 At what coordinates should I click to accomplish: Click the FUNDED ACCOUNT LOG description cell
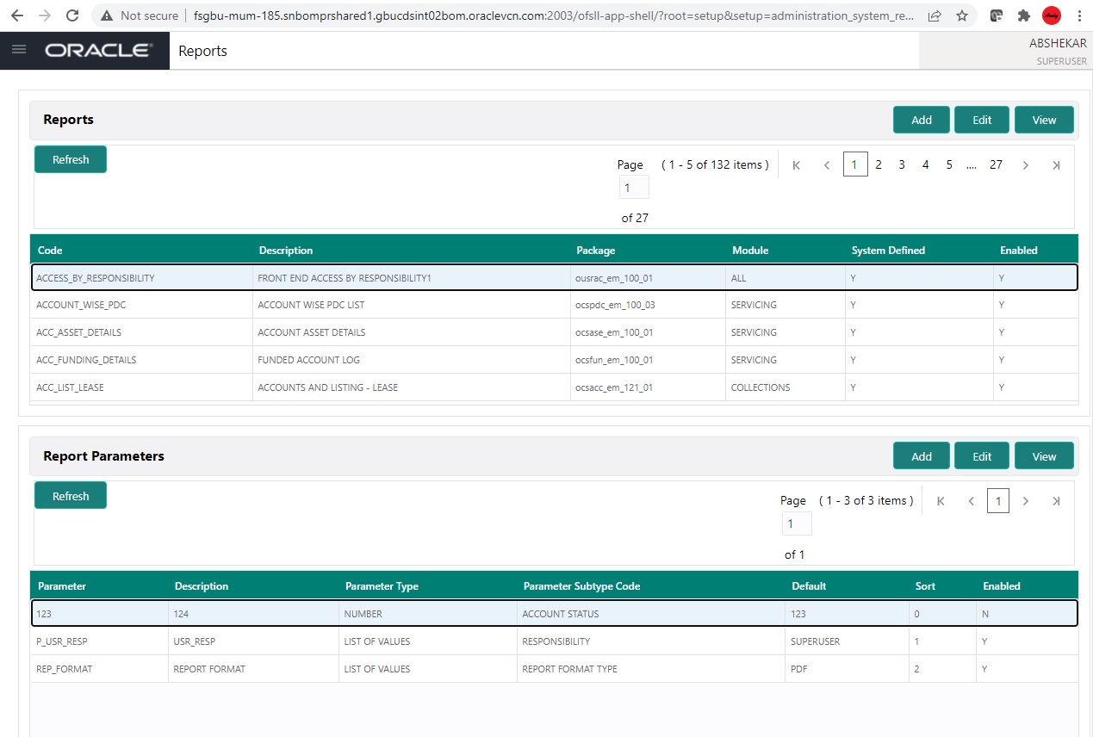point(411,360)
